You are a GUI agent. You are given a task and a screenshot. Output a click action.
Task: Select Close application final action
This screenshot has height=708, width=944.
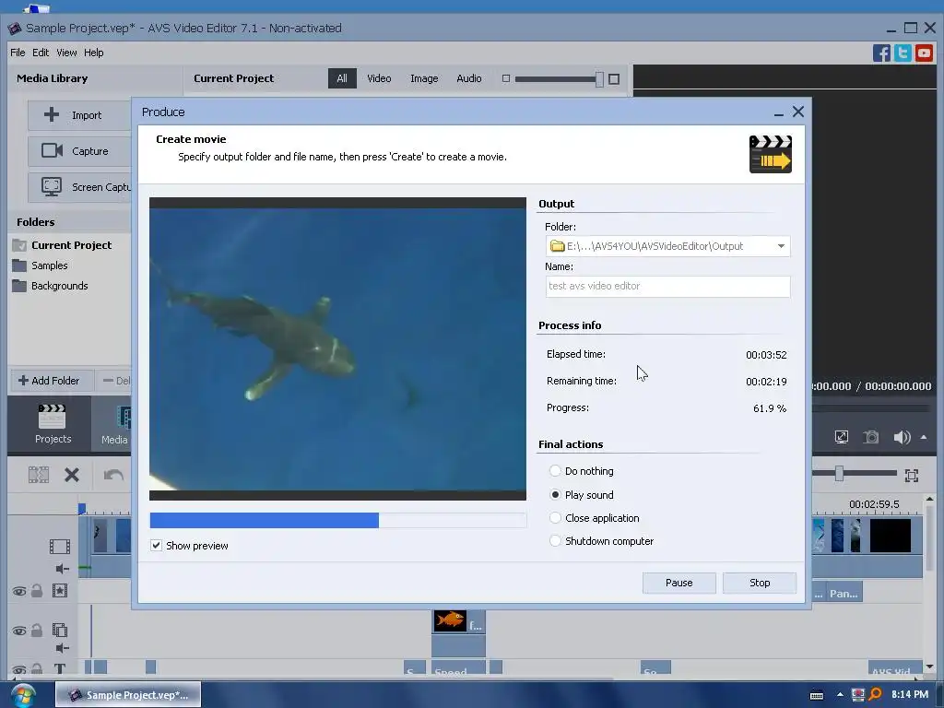[555, 518]
